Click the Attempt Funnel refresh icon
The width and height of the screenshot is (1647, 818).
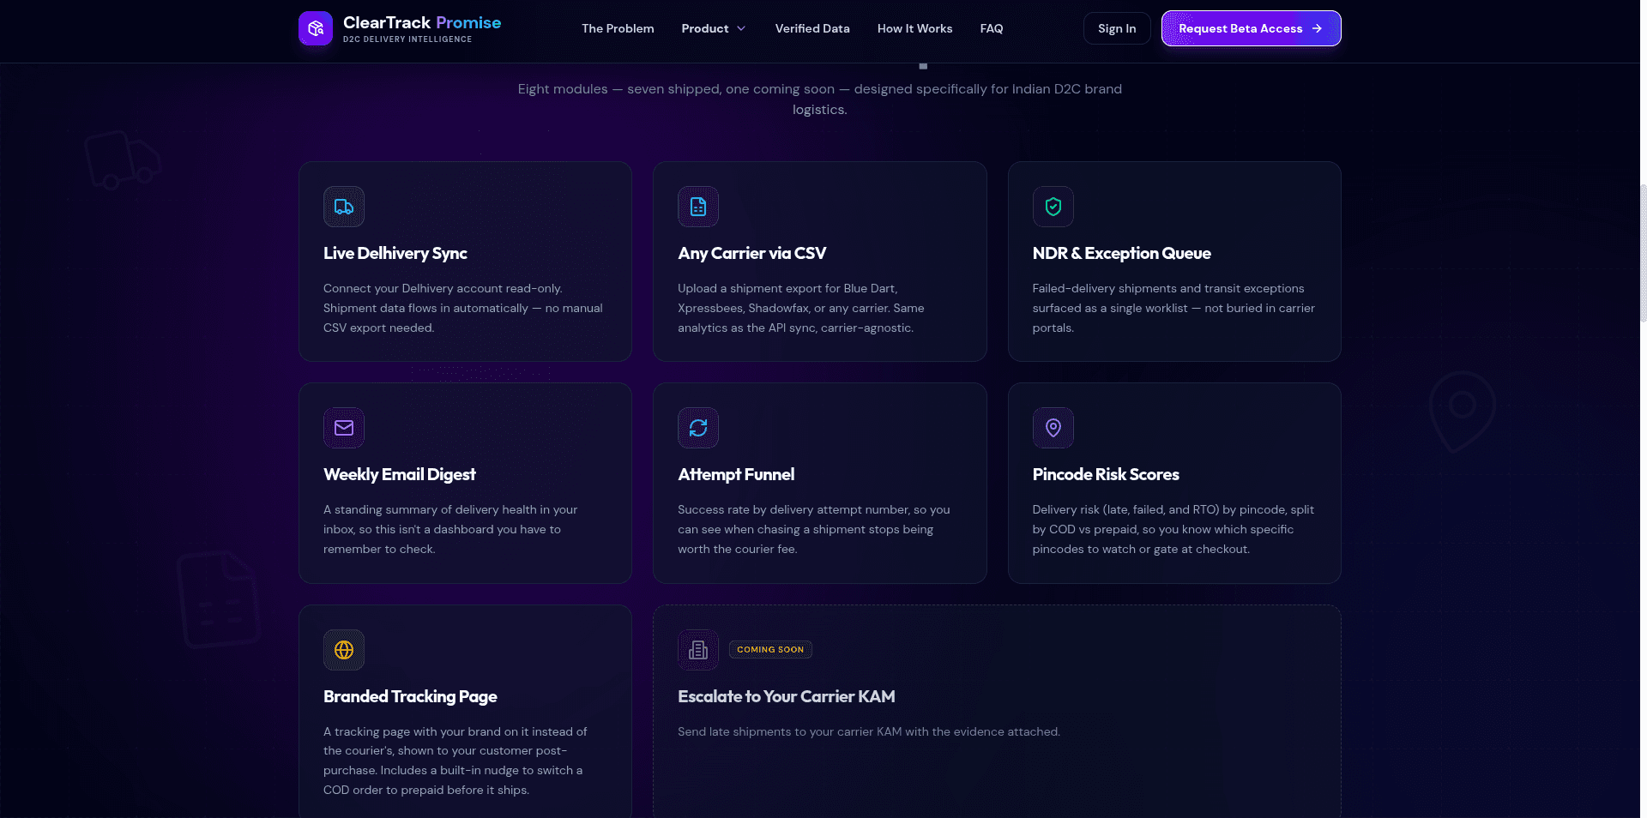tap(698, 428)
